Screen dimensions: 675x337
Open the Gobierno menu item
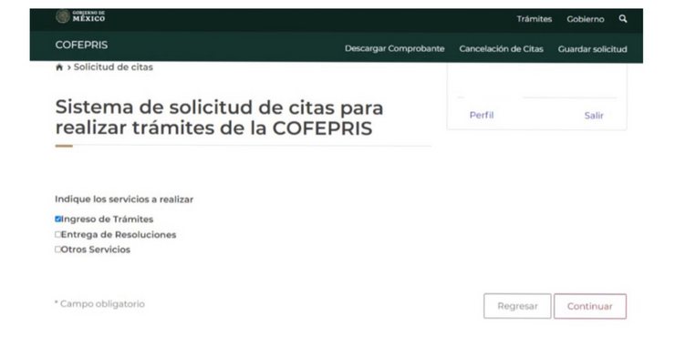click(585, 19)
